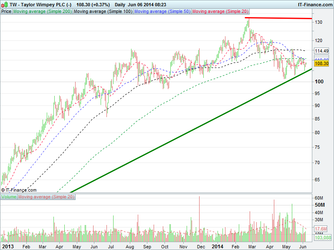Click the volume panel Moving average (Simple 20) label

point(46,197)
